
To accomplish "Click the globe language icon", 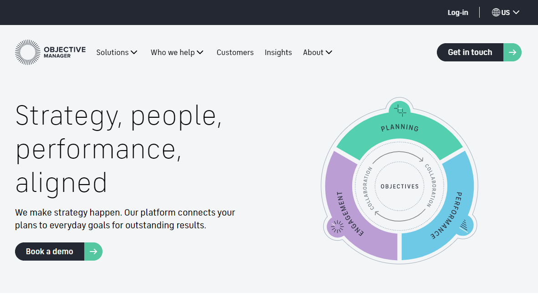I will (x=496, y=12).
